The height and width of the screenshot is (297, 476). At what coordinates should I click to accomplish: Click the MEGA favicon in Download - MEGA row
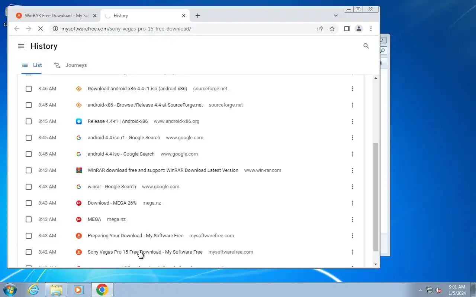(79, 203)
